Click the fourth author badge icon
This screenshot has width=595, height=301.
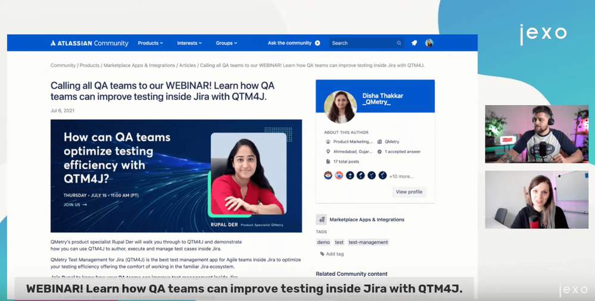pyautogui.click(x=360, y=175)
